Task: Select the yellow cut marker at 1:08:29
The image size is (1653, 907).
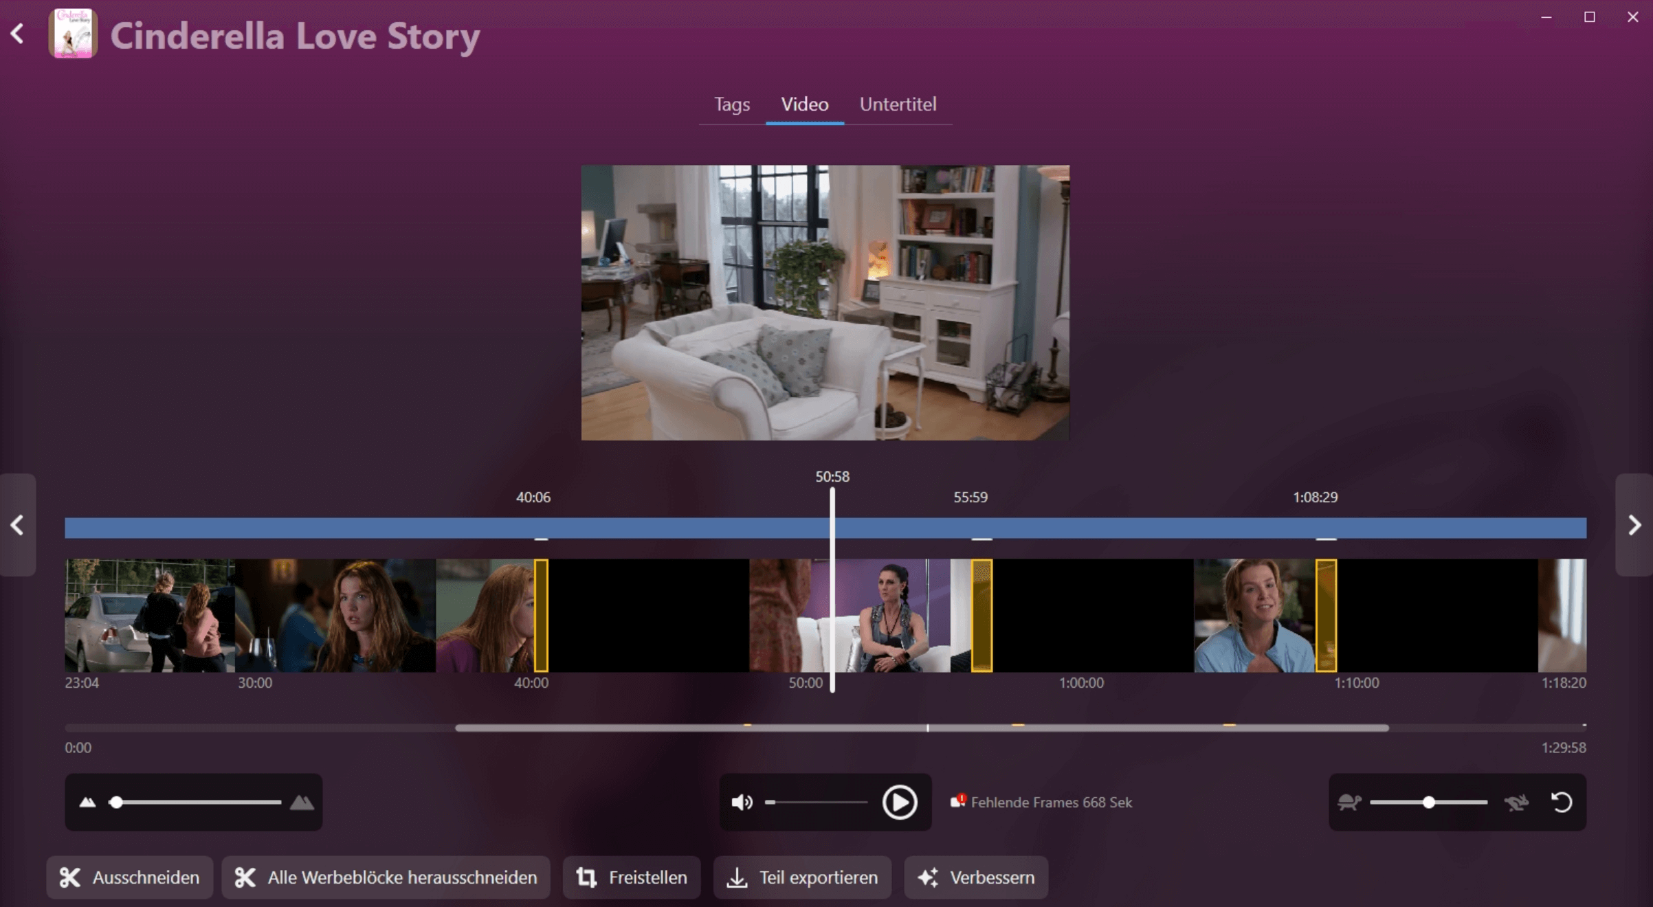Action: [x=1326, y=615]
